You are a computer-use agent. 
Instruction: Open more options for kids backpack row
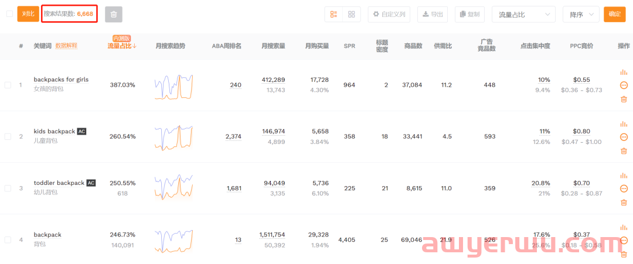623,137
